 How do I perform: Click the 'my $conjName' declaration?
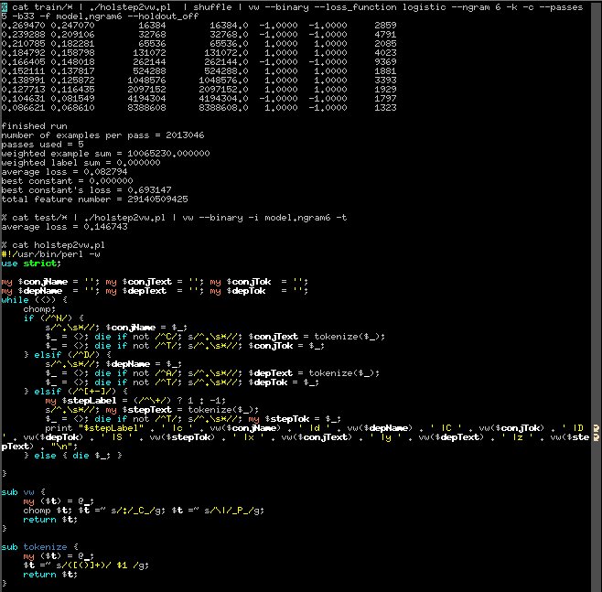click(x=50, y=282)
